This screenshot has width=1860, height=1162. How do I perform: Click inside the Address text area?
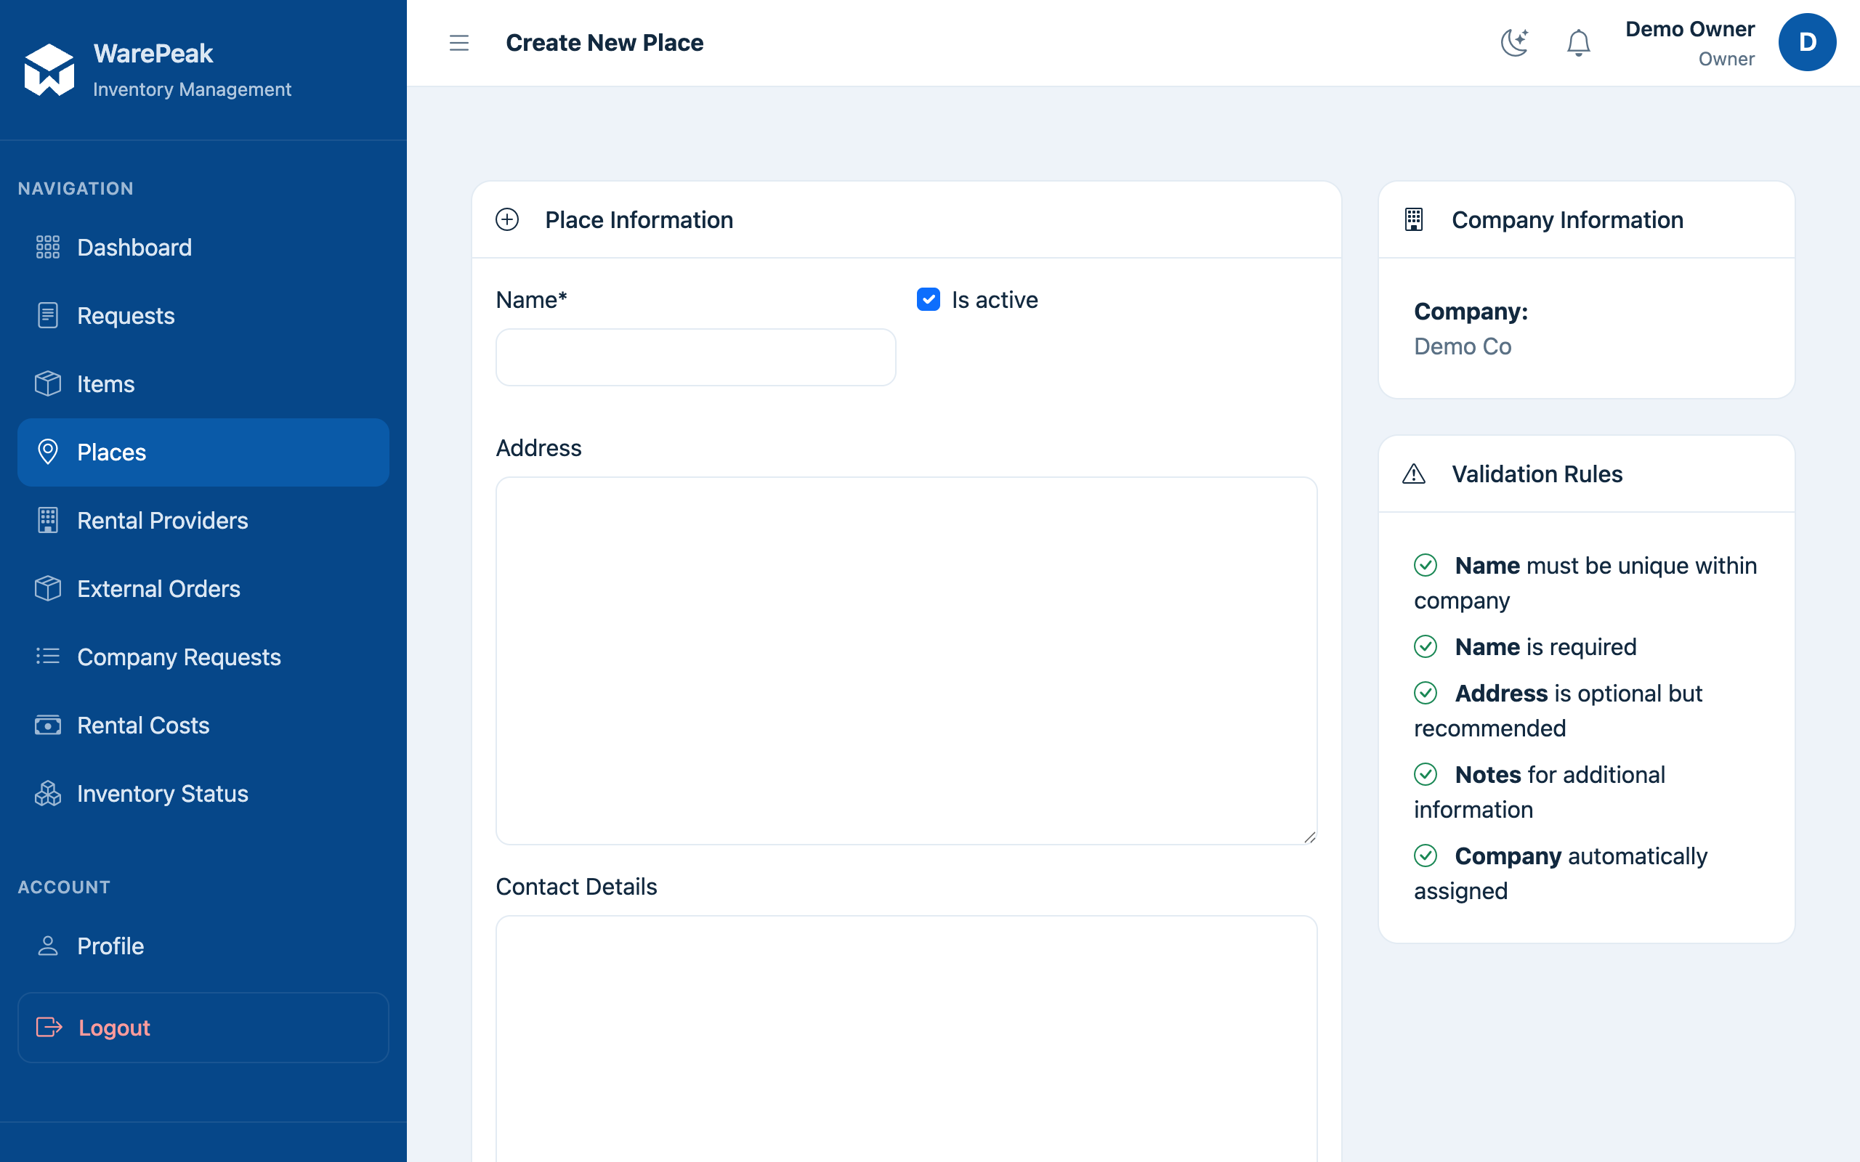(x=906, y=661)
